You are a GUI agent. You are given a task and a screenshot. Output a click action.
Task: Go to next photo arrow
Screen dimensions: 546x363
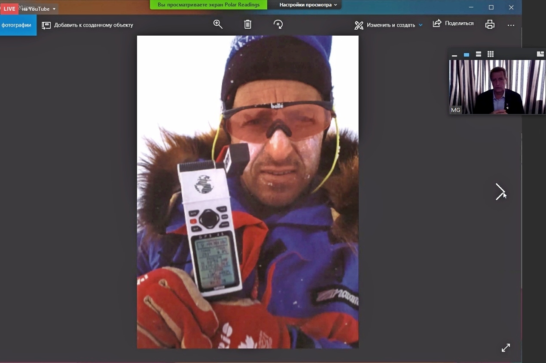click(500, 192)
